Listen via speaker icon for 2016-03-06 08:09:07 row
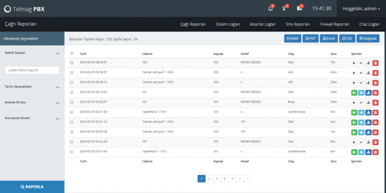The image size is (386, 193). (361, 63)
